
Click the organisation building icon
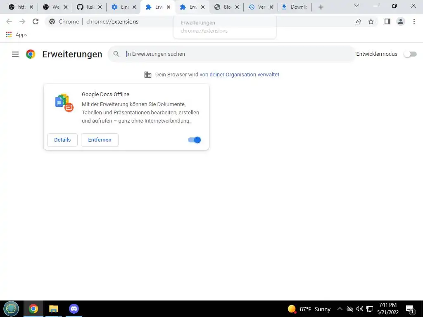pos(148,75)
